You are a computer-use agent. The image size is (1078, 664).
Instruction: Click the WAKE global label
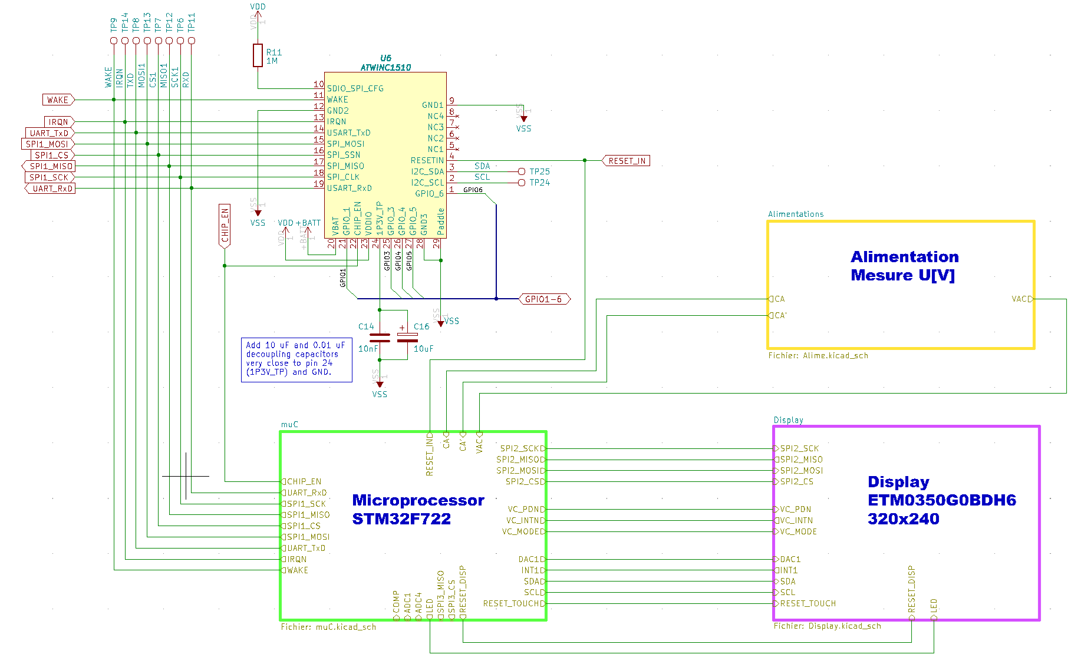58,100
